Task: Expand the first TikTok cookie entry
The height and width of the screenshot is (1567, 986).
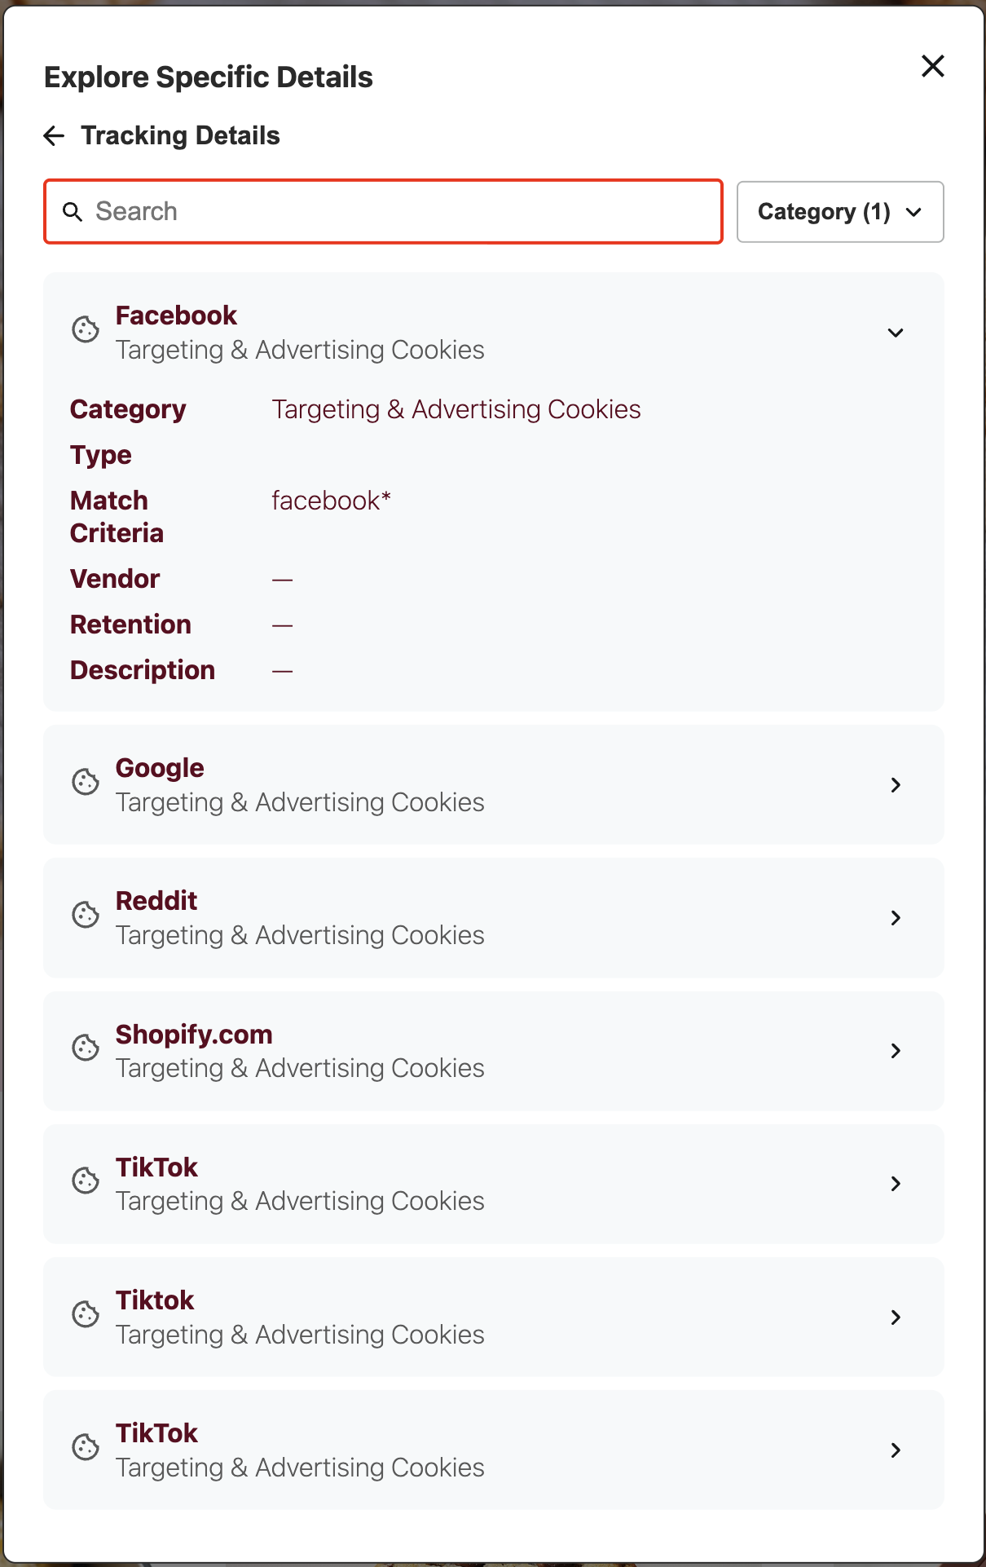Action: coord(896,1184)
